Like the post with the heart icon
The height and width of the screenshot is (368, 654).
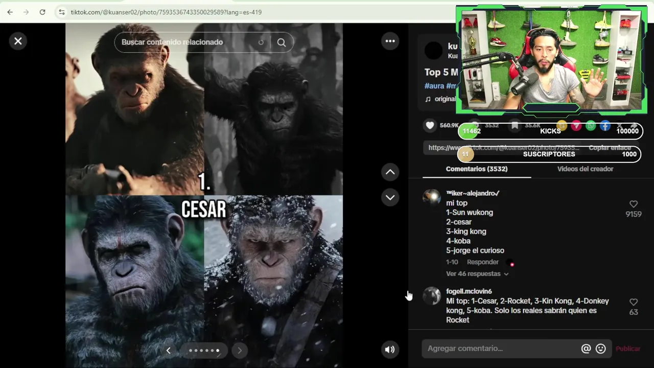(x=430, y=125)
